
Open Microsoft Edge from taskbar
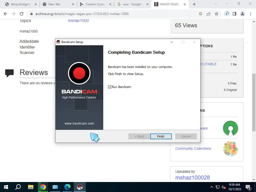click(67, 187)
